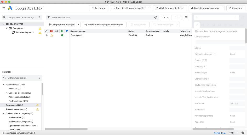Open the hamburger menu next to Google Ads logo

(4, 8)
